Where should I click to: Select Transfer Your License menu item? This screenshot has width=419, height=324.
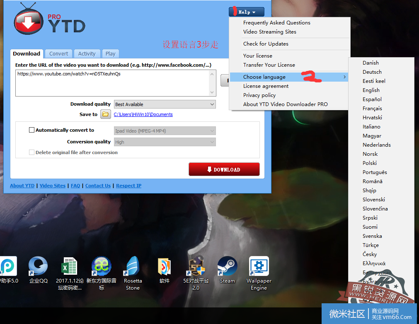(269, 65)
